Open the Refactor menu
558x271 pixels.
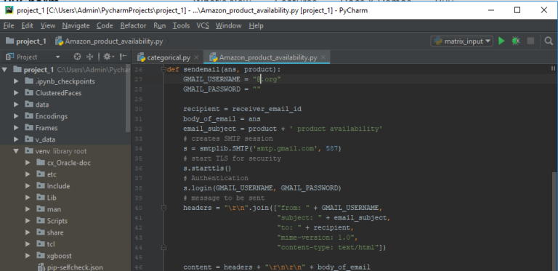[x=133, y=25]
